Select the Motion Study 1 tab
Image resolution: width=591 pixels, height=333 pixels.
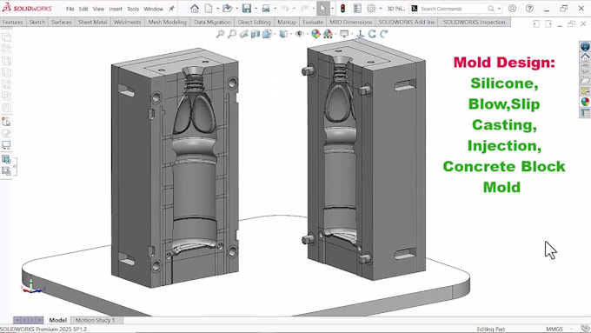(95, 320)
